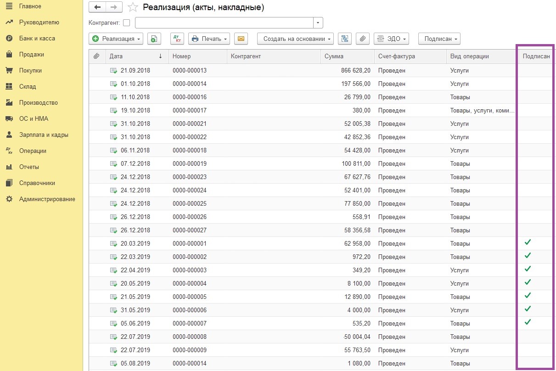Select operation type Товары, услуги, коми…

pyautogui.click(x=483, y=111)
